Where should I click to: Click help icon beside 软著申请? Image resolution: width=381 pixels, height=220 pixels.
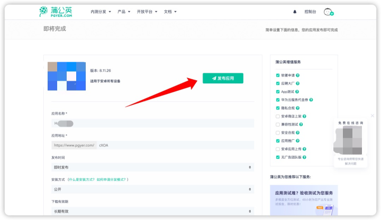(x=297, y=75)
